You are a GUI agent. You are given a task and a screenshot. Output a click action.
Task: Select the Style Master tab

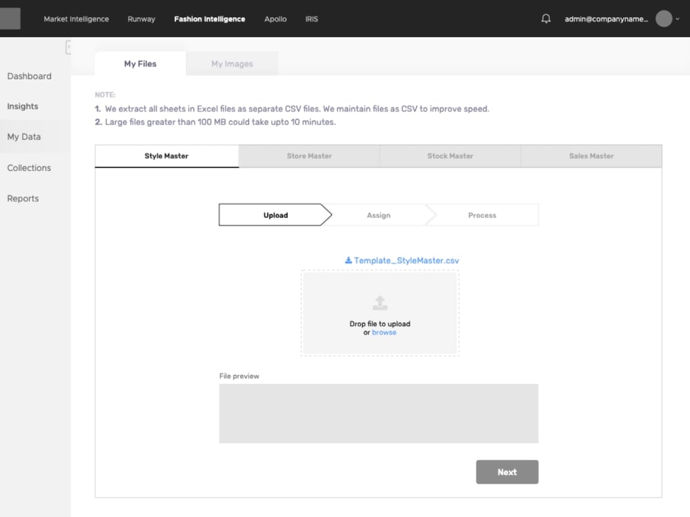167,156
